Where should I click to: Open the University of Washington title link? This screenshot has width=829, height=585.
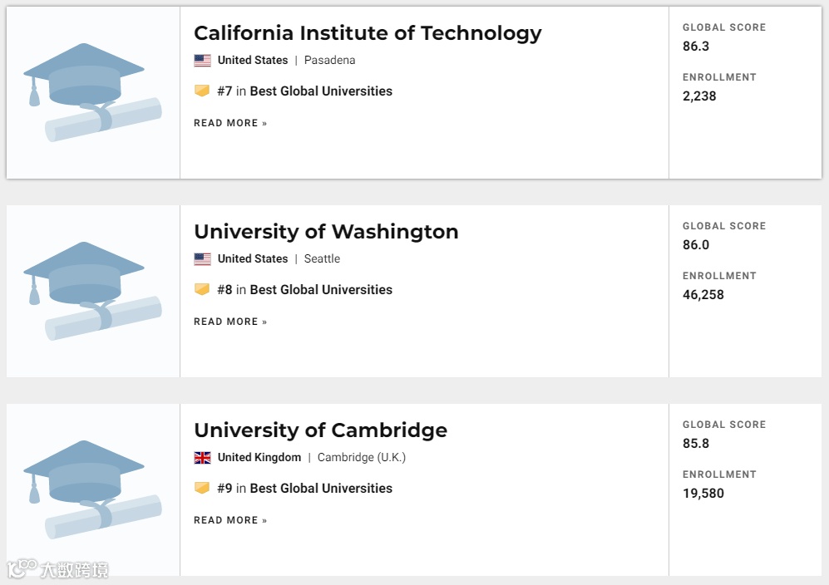tap(326, 232)
